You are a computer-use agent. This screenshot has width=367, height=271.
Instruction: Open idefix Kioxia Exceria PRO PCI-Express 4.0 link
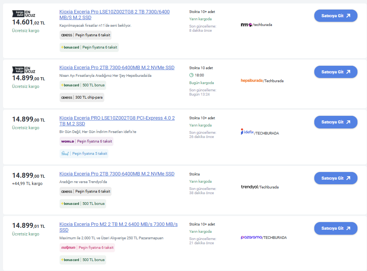pyautogui.click(x=117, y=121)
